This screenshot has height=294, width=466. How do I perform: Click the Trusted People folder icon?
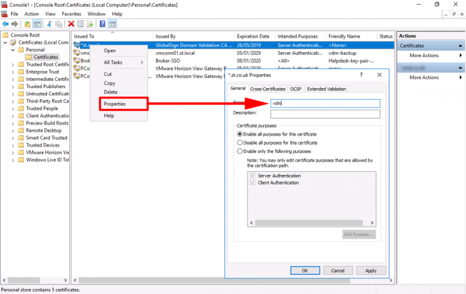pyautogui.click(x=21, y=108)
